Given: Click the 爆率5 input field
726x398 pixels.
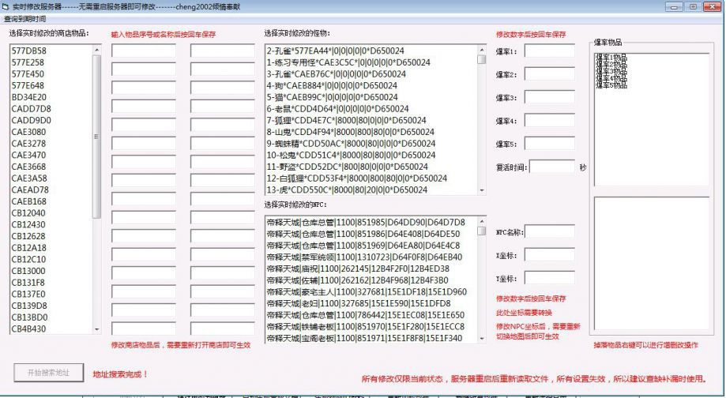Looking at the screenshot, I should (x=549, y=145).
